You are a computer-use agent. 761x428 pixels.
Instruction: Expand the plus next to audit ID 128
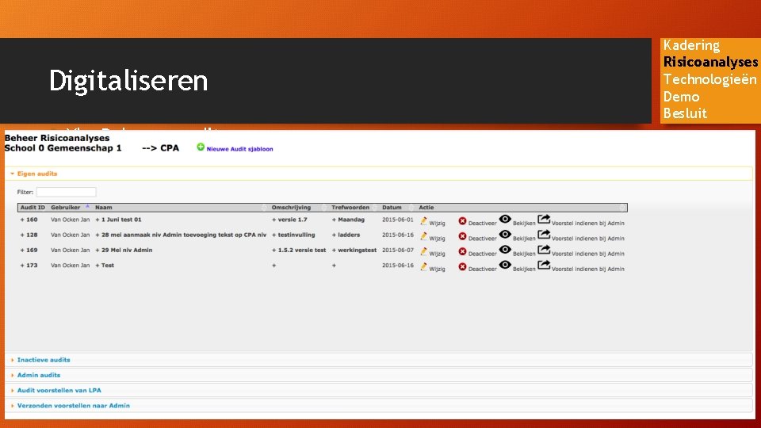pyautogui.click(x=22, y=235)
